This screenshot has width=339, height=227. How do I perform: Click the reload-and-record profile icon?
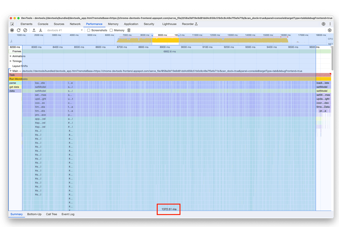click(19, 30)
